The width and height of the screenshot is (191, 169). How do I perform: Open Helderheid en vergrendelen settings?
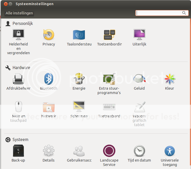point(18,35)
